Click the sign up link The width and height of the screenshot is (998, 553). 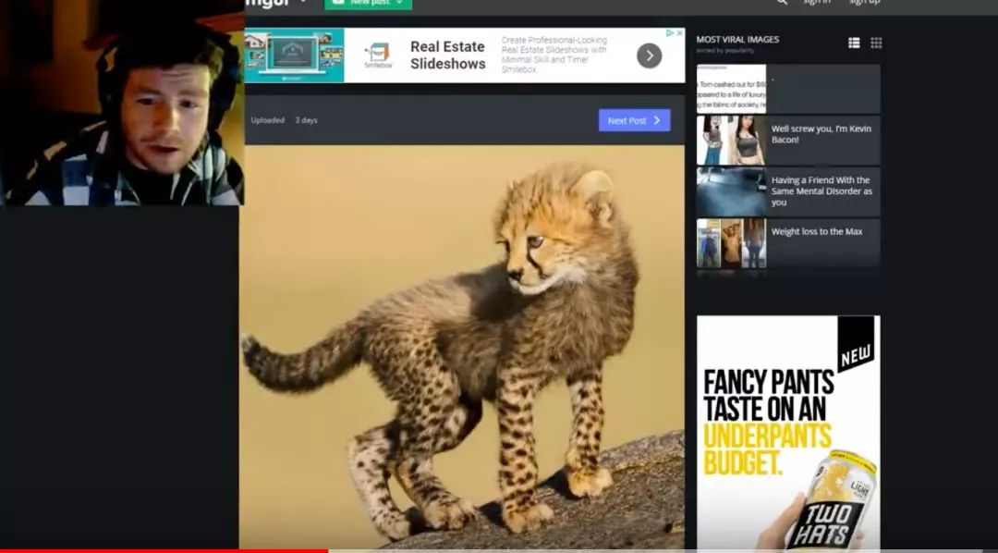864,2
